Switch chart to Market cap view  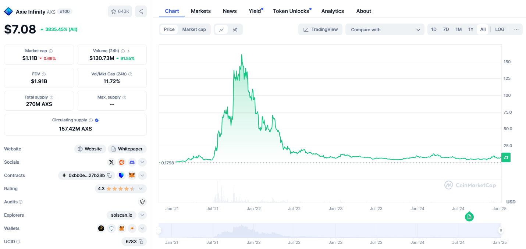pyautogui.click(x=194, y=29)
